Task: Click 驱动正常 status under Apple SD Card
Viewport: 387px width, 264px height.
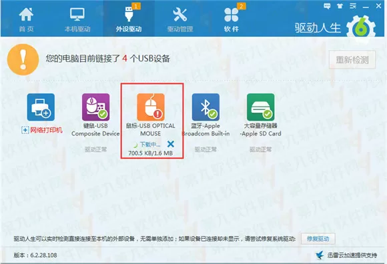Action: (x=261, y=149)
